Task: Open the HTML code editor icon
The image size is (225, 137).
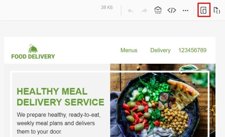Action: 172,10
